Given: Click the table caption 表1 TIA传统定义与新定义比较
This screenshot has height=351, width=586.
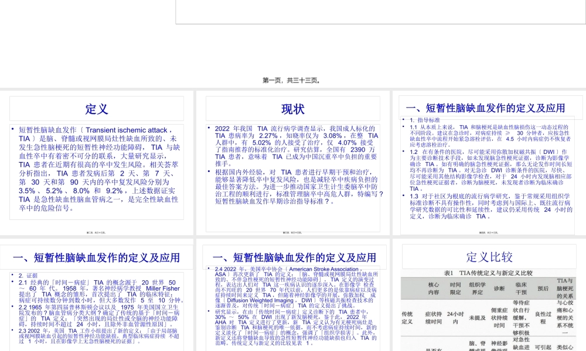Looking at the screenshot, I should [x=489, y=274].
